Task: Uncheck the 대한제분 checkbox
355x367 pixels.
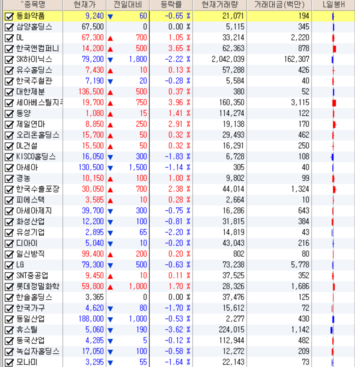Action: coord(9,92)
